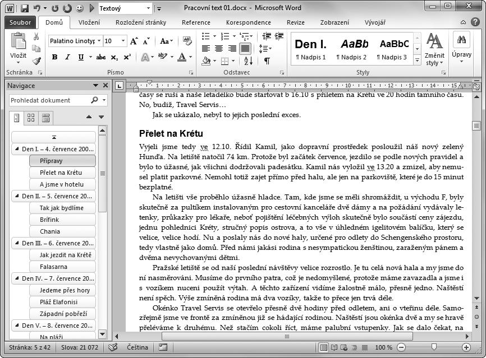Go to previous heading arrow in Navigace

click(x=89, y=117)
